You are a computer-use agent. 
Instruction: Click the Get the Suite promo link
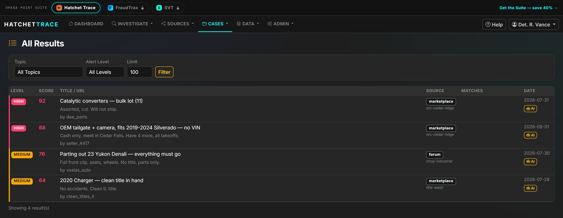528,8
